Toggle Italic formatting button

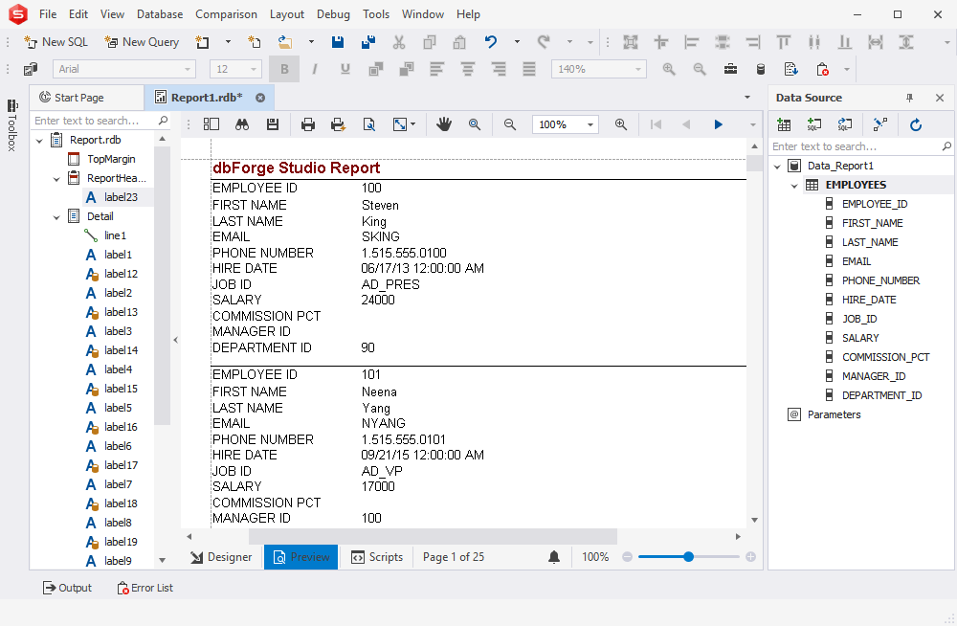(315, 69)
